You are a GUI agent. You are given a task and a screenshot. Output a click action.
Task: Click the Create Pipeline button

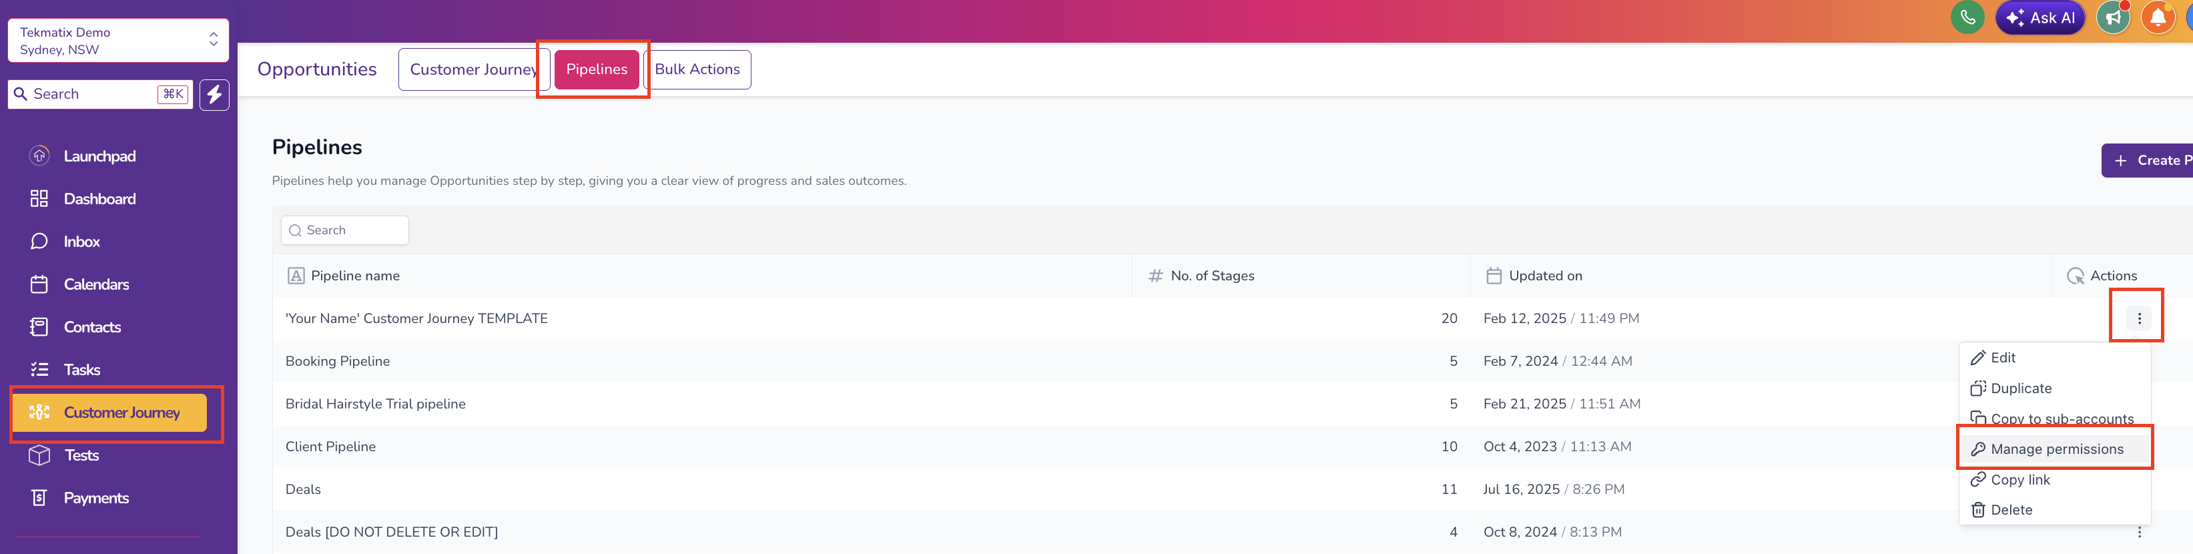point(2147,160)
